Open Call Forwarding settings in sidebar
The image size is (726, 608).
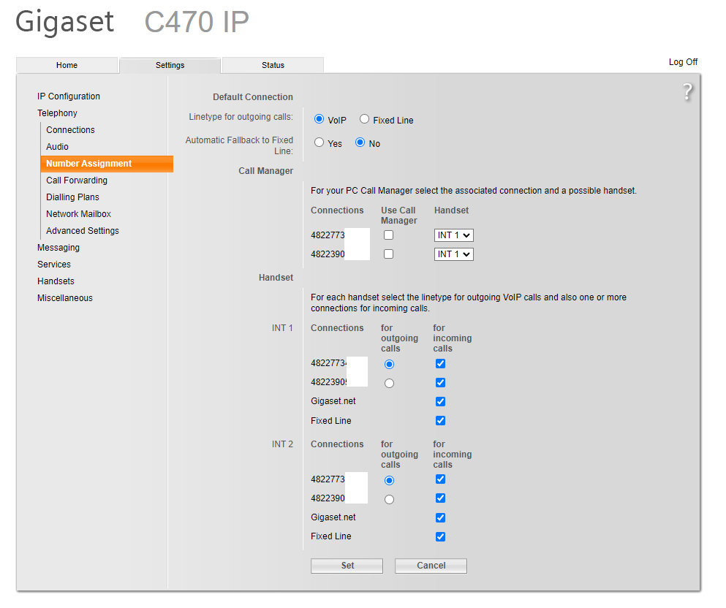tap(77, 180)
